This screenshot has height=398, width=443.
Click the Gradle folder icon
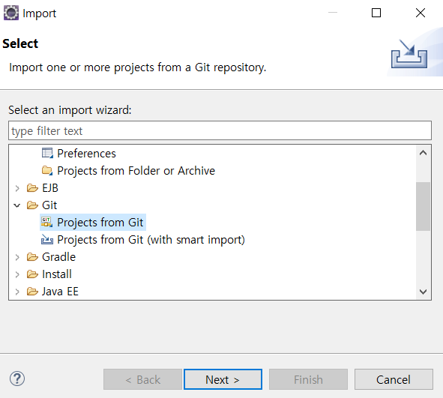tap(32, 257)
